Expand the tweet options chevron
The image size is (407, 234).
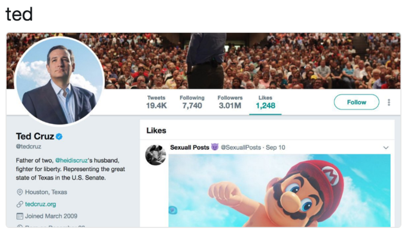click(385, 148)
